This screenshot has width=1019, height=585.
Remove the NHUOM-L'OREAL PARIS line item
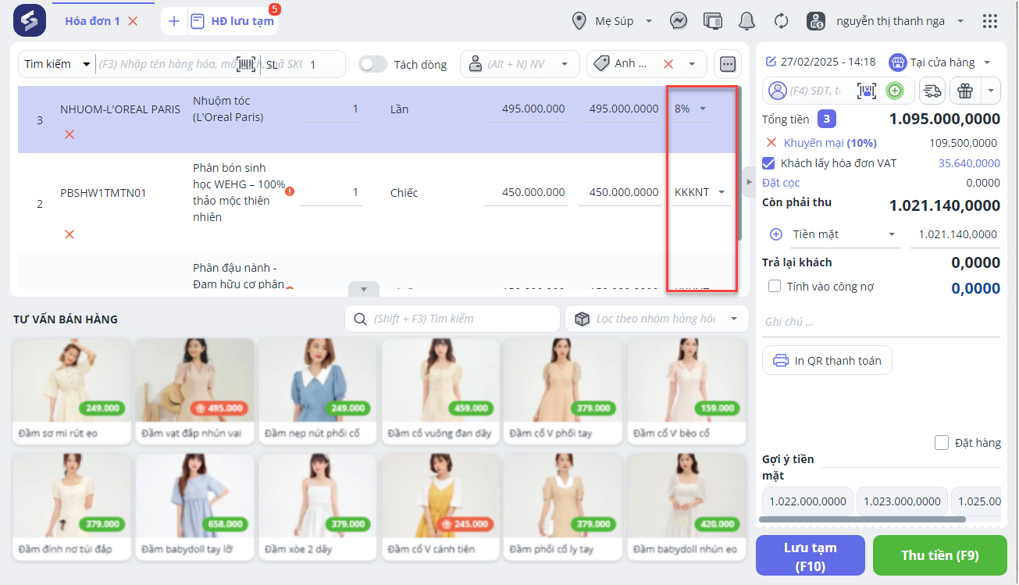point(69,134)
